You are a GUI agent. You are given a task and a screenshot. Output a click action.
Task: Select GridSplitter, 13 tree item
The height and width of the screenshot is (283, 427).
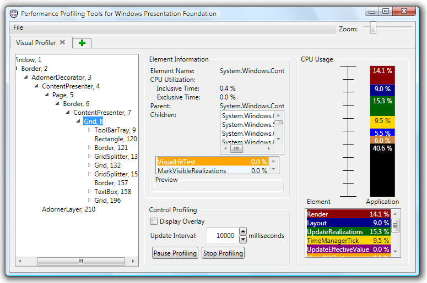pos(116,157)
